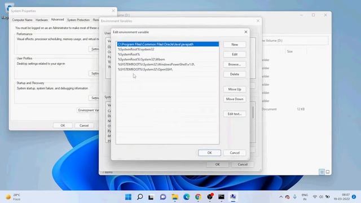Delete the selected path entry
This screenshot has width=361, height=203.
coord(235,74)
